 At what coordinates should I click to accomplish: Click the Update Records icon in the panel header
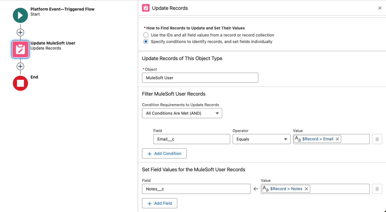pyautogui.click(x=146, y=8)
